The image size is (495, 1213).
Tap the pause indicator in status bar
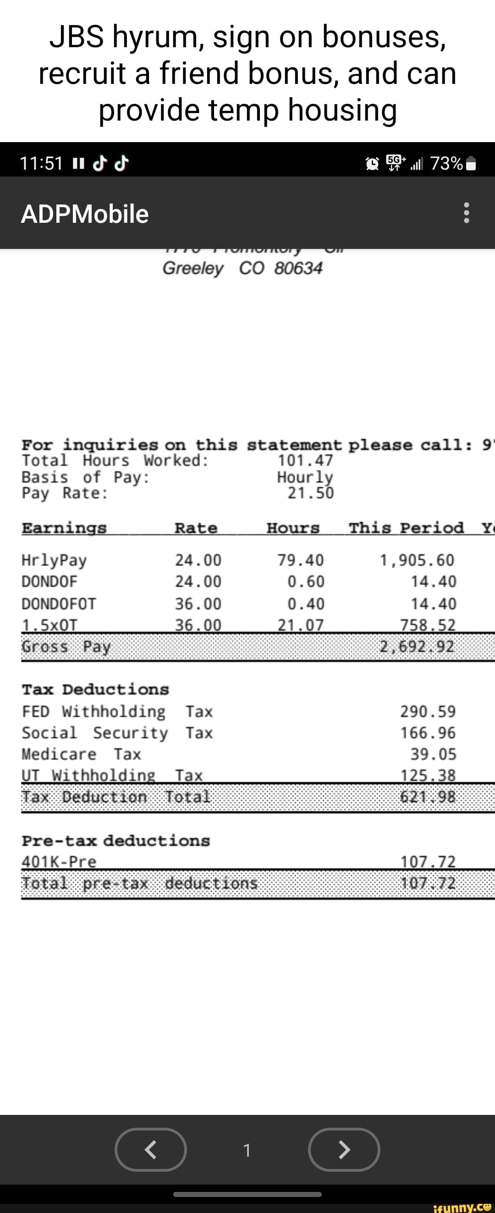(x=78, y=163)
